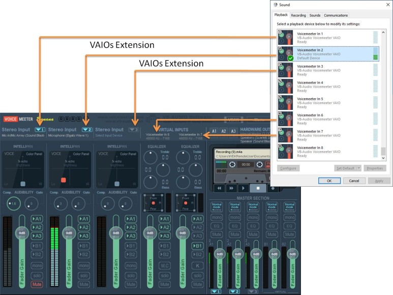Start recording with the cassette record button
The height and width of the screenshot is (295, 393).
[273, 188]
